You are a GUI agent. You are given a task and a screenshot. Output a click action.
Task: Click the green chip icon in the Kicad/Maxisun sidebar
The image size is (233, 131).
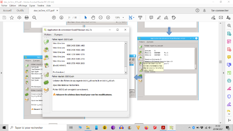pyautogui.click(x=46, y=82)
